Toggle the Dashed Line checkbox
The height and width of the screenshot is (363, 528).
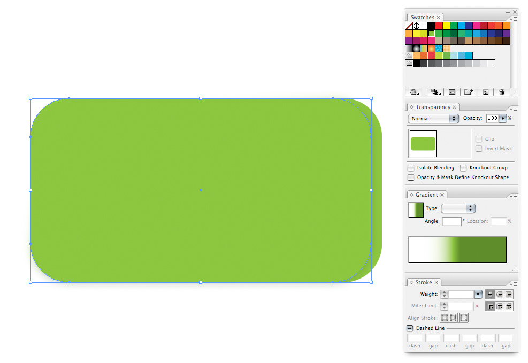point(410,328)
